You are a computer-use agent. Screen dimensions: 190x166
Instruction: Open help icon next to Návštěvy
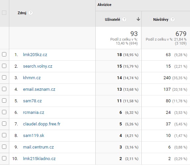(x=172, y=19)
